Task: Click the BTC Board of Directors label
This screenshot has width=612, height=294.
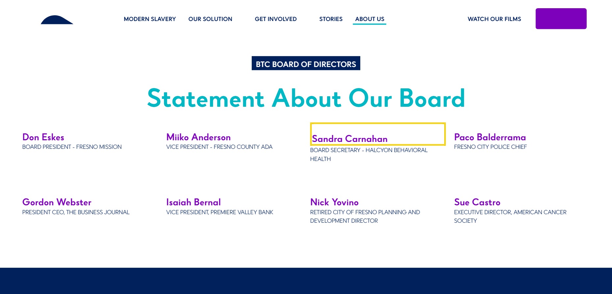Action: pyautogui.click(x=306, y=63)
